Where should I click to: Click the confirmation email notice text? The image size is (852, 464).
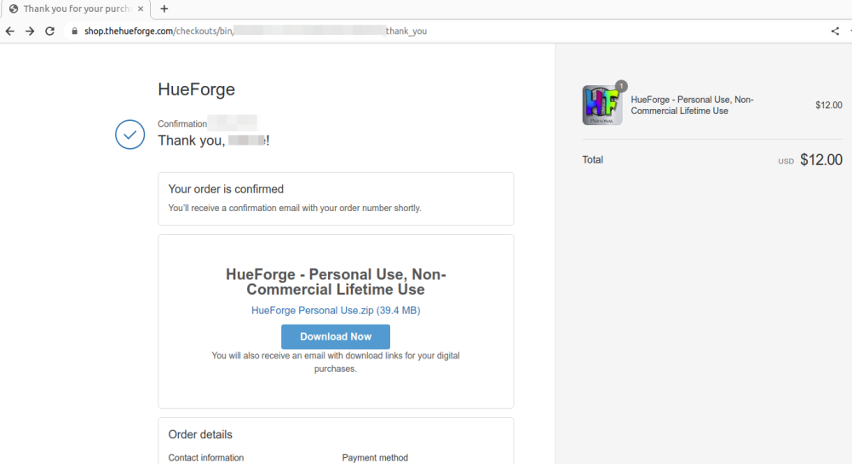[295, 208]
